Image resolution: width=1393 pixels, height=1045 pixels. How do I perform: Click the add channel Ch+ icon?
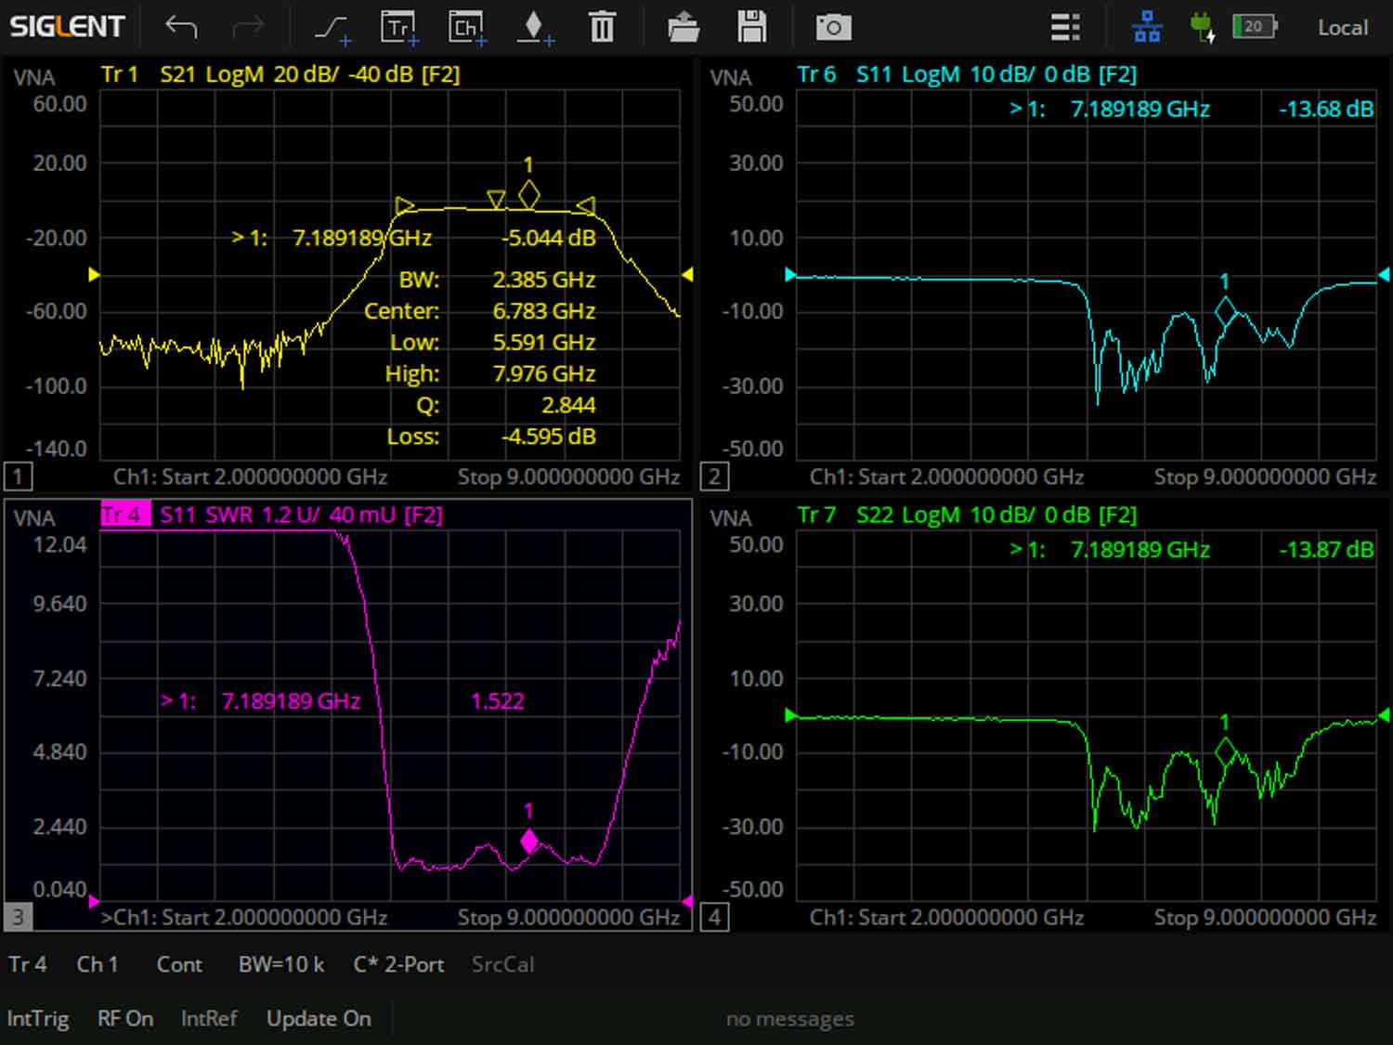(466, 28)
